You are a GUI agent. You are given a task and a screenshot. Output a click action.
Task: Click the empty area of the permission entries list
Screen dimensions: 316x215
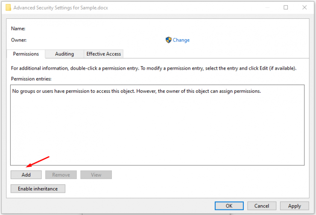coord(158,129)
